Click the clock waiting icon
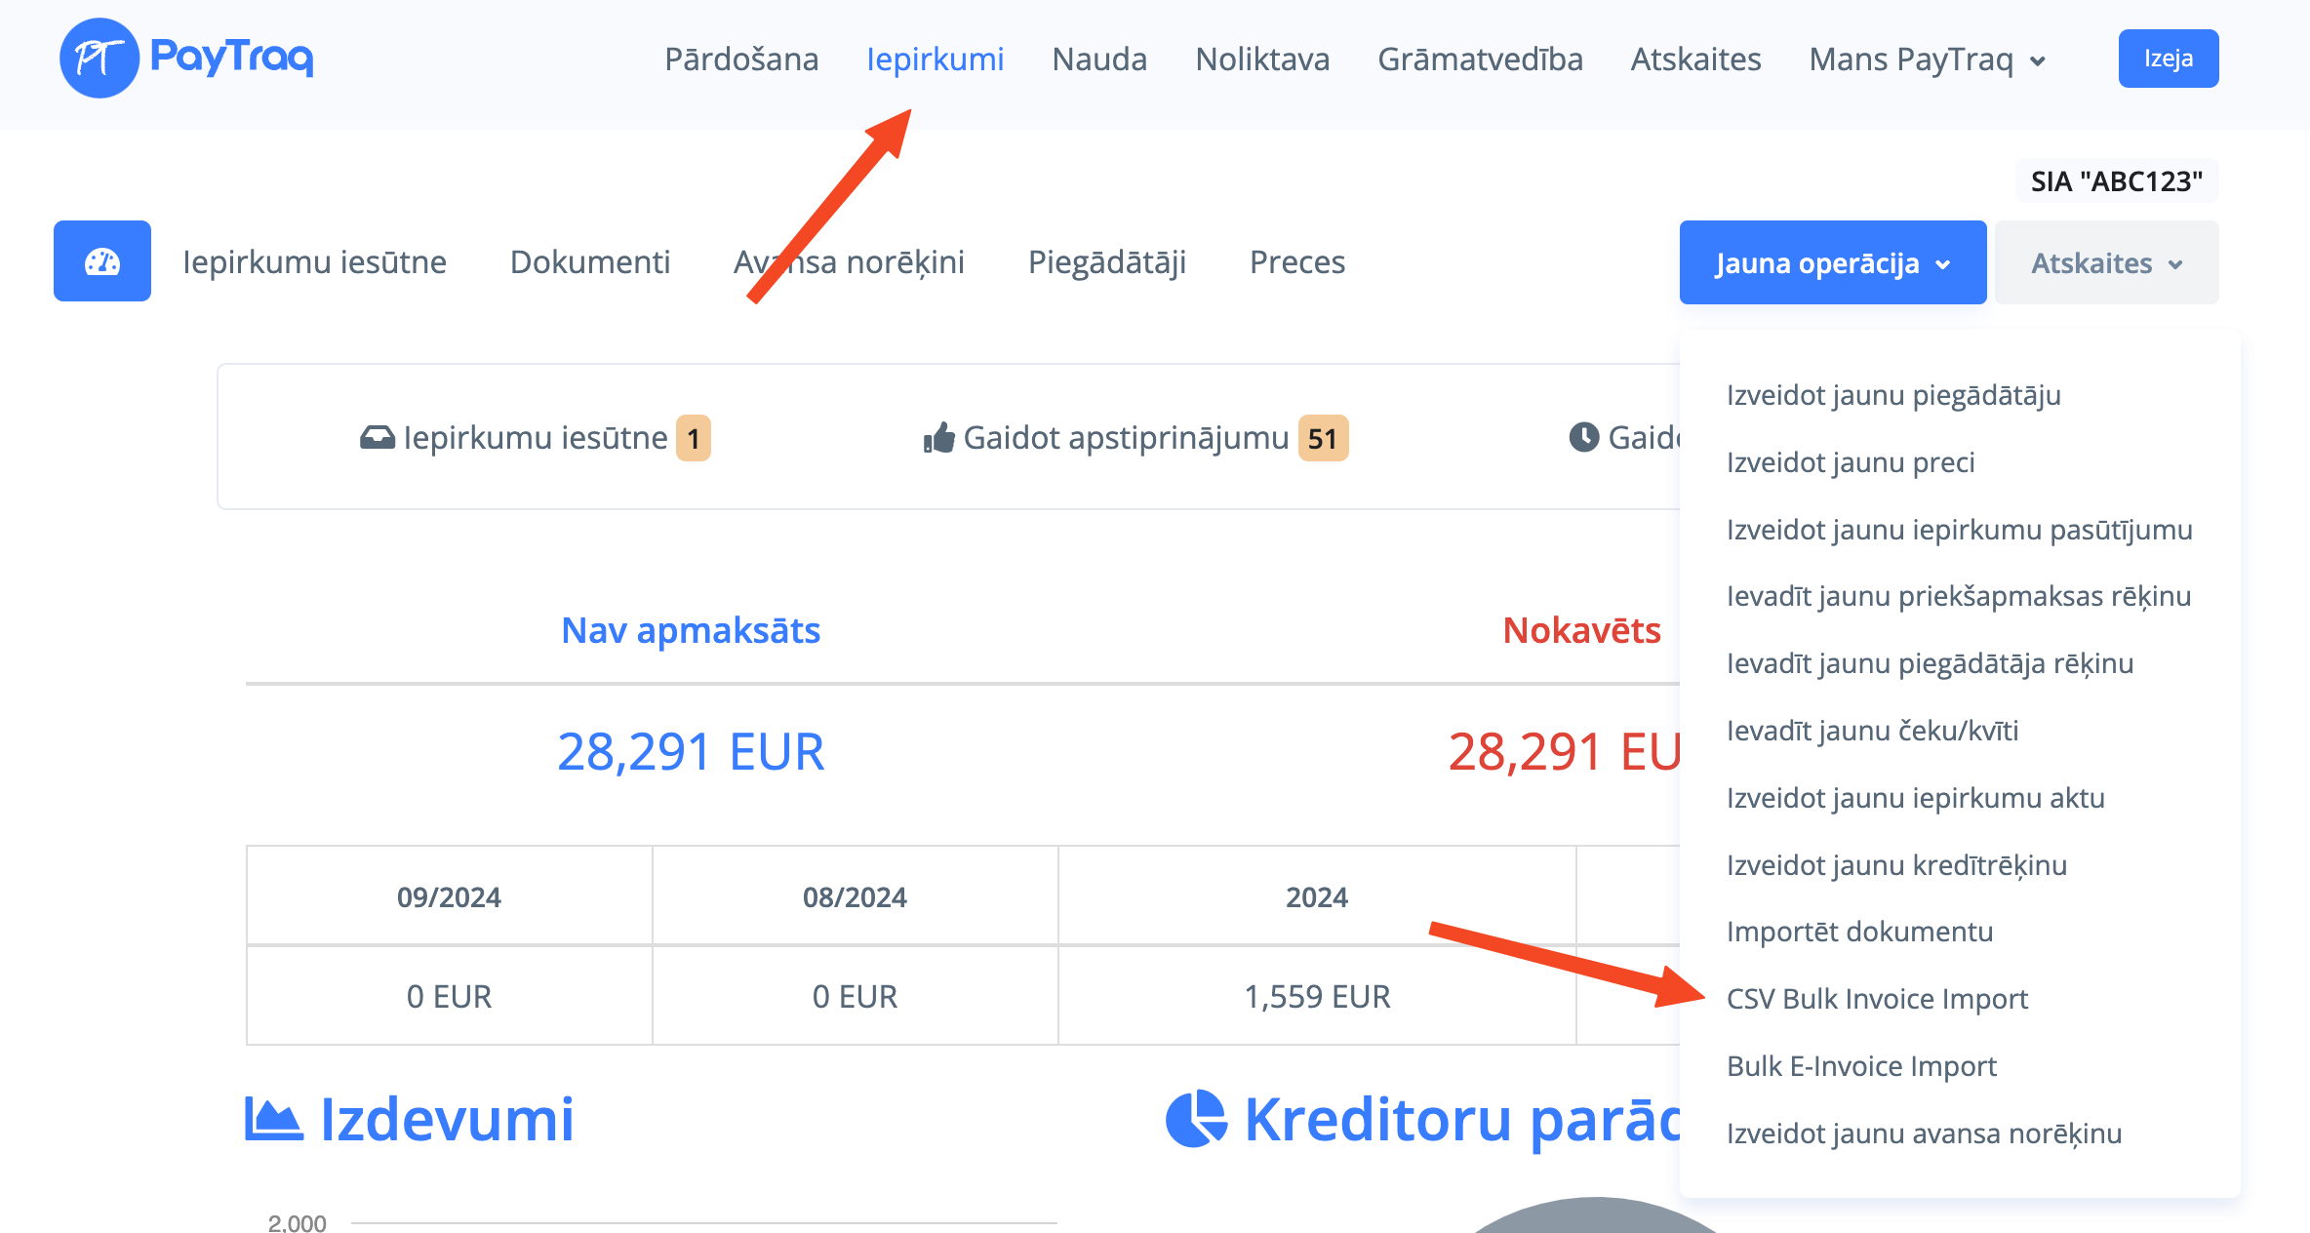The height and width of the screenshot is (1233, 2310). [x=1584, y=437]
